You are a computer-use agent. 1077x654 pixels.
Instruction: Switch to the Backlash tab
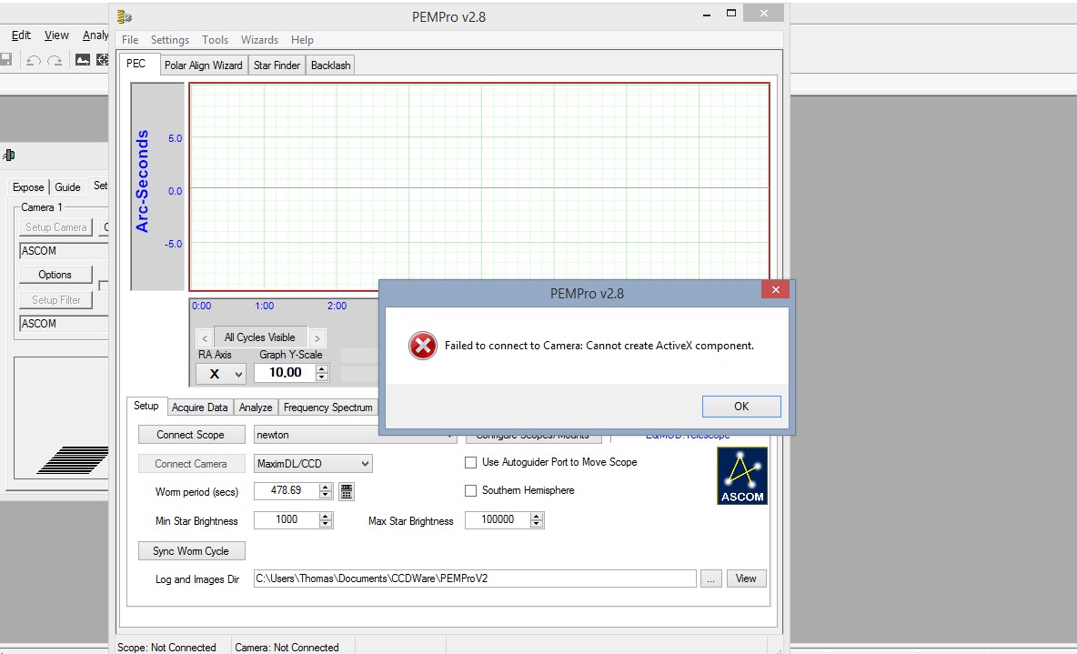pos(330,65)
